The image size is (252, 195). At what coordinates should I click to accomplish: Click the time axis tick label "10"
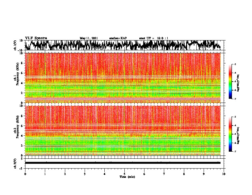[x=224, y=174]
